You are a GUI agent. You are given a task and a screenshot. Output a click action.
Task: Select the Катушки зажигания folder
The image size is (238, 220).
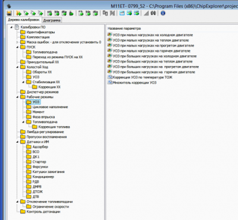tap(48, 172)
